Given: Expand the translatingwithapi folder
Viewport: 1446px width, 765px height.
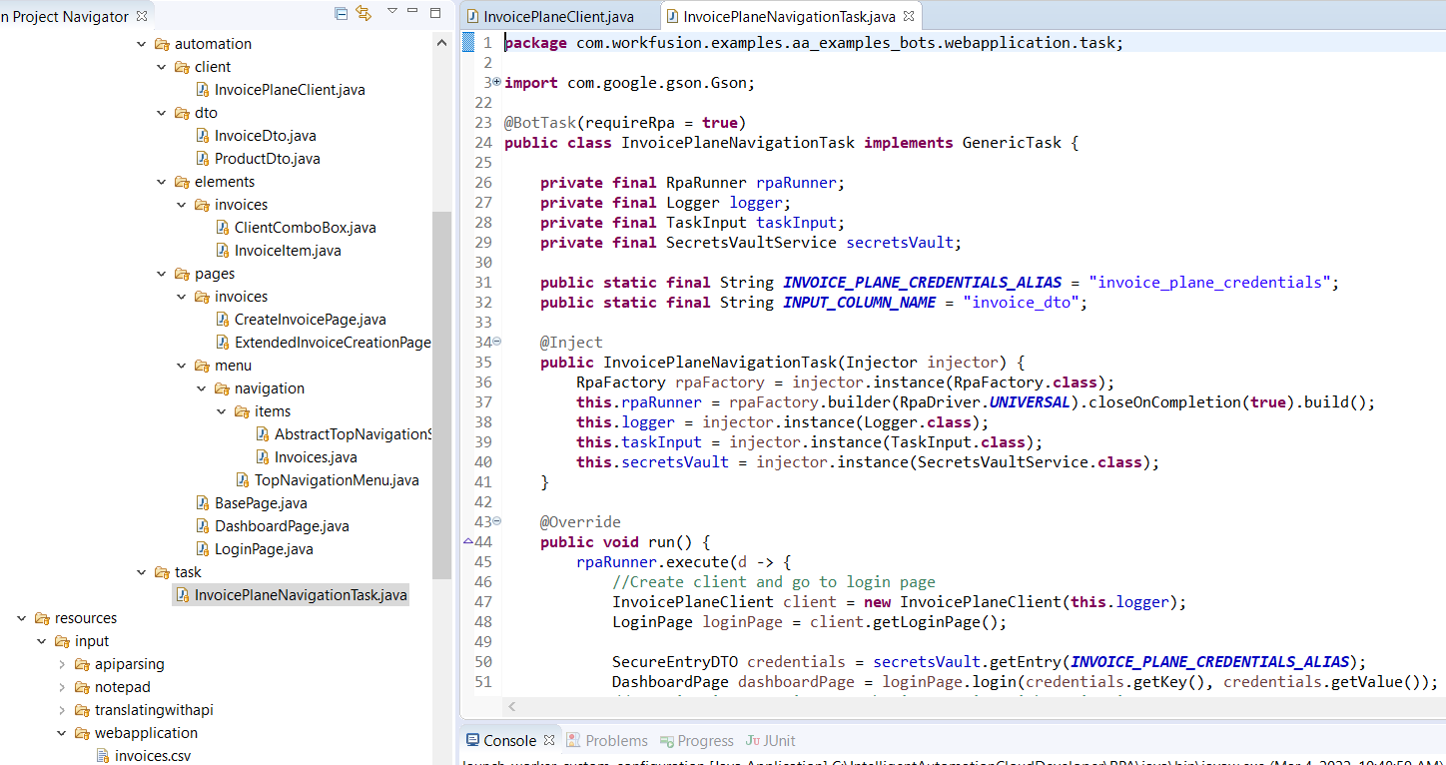Looking at the screenshot, I should pos(61,710).
